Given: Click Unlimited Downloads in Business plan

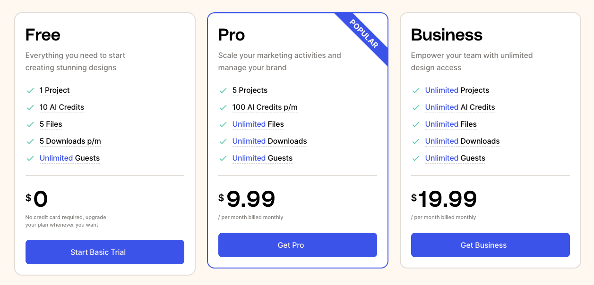Looking at the screenshot, I should tap(462, 141).
